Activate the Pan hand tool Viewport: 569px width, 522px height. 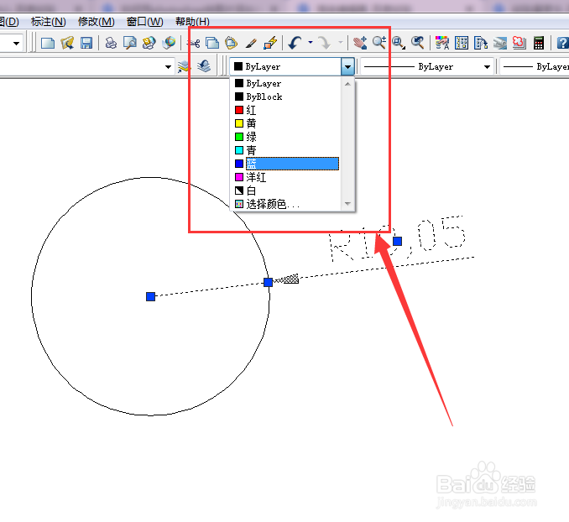coord(360,43)
